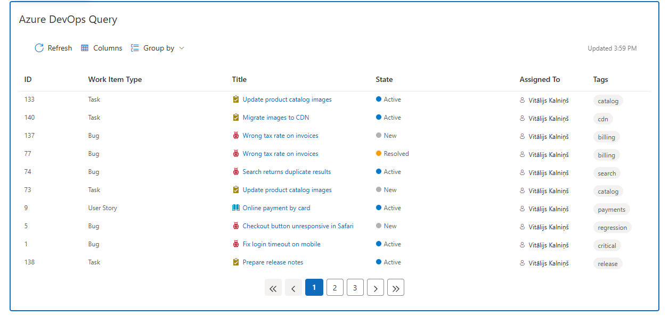This screenshot has width=669, height=316.
Task: Go to the next page arrow
Action: tap(376, 288)
